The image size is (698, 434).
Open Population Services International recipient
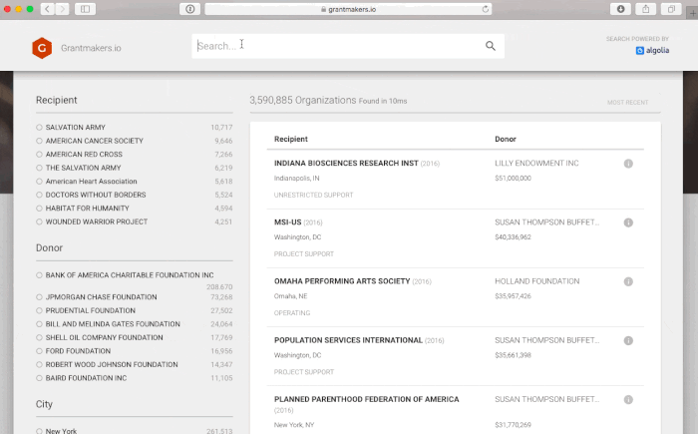(x=348, y=340)
